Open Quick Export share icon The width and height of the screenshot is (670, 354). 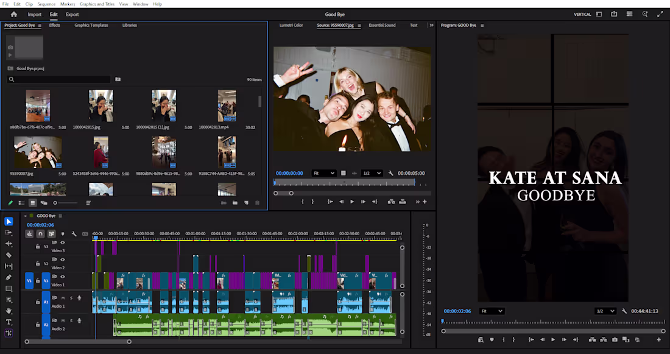pyautogui.click(x=614, y=14)
